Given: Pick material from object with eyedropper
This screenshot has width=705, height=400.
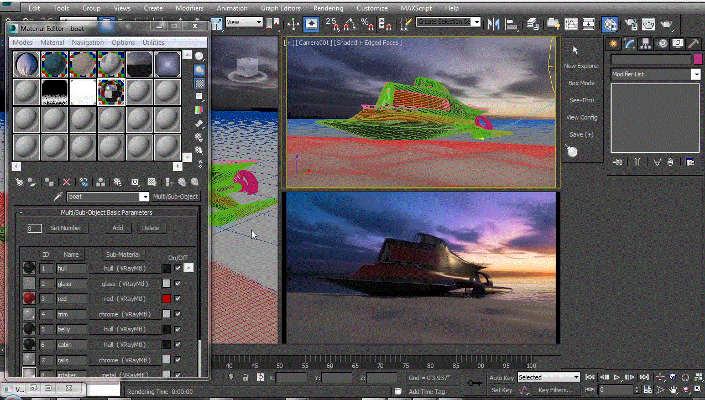Looking at the screenshot, I should coord(58,196).
